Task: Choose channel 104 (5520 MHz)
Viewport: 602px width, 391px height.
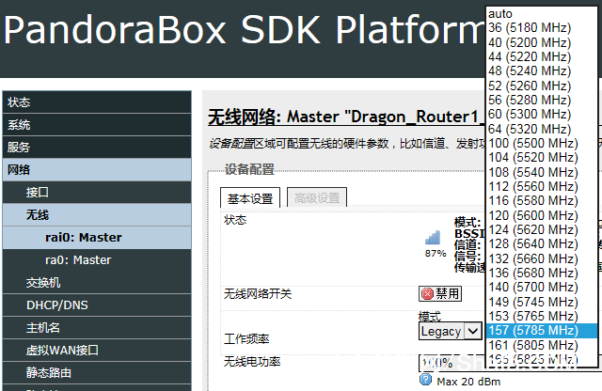Action: coord(542,157)
